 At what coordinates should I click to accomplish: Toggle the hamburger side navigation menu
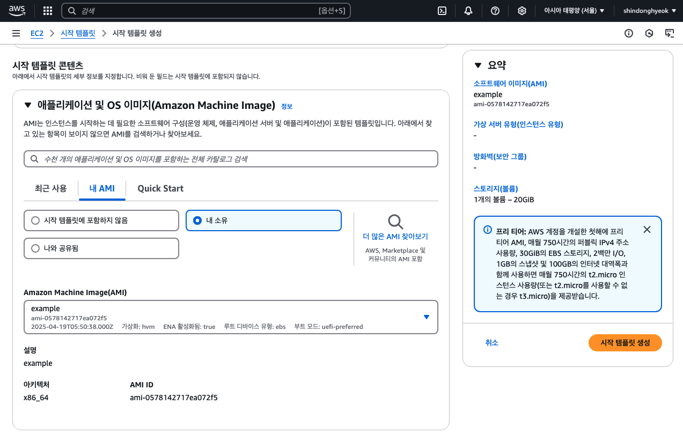pyautogui.click(x=16, y=33)
